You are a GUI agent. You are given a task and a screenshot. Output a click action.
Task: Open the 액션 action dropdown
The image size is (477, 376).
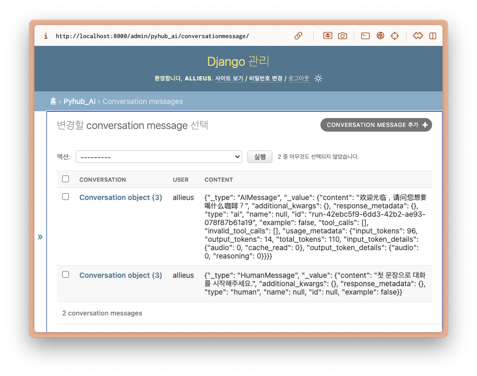tap(159, 157)
